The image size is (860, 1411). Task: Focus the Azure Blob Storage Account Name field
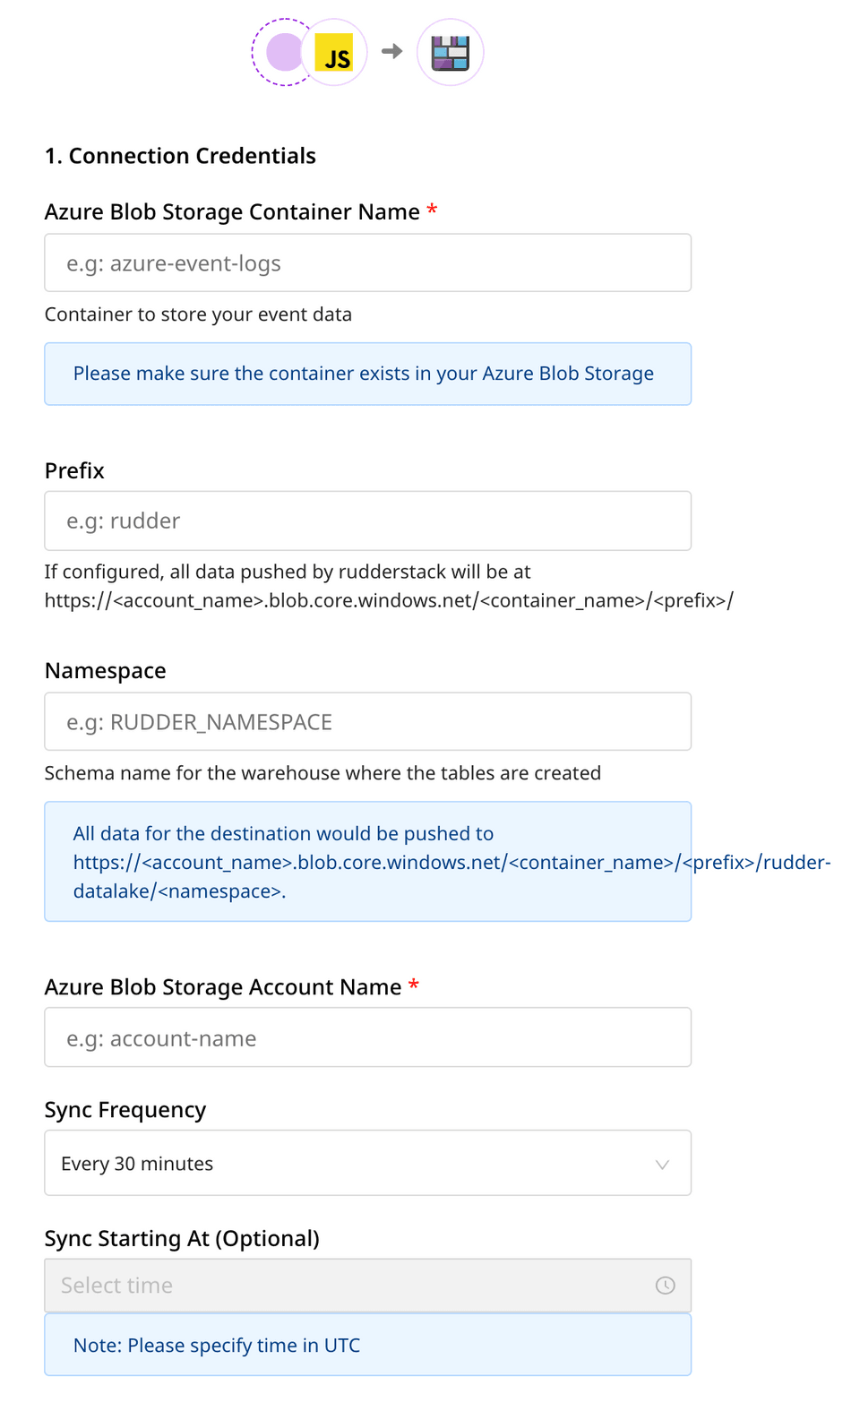pyautogui.click(x=368, y=1037)
